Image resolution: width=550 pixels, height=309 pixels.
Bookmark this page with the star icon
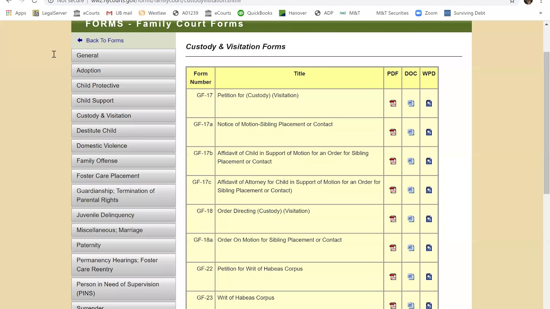512,1
